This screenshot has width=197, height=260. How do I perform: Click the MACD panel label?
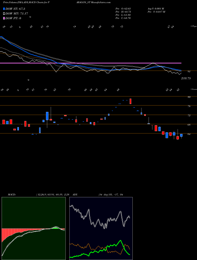click(x=11, y=195)
